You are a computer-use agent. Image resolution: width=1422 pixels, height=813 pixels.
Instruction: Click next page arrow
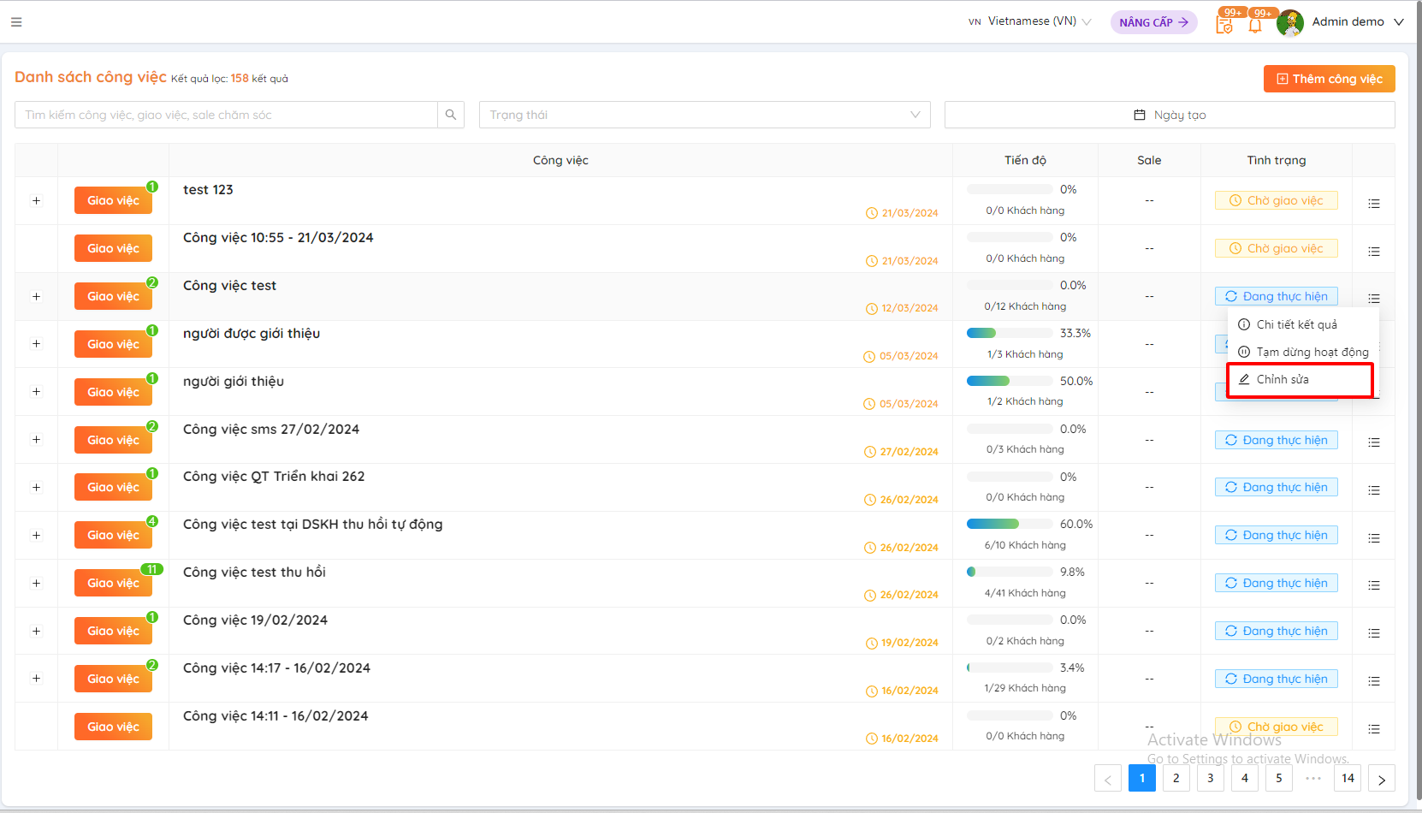[x=1382, y=779]
